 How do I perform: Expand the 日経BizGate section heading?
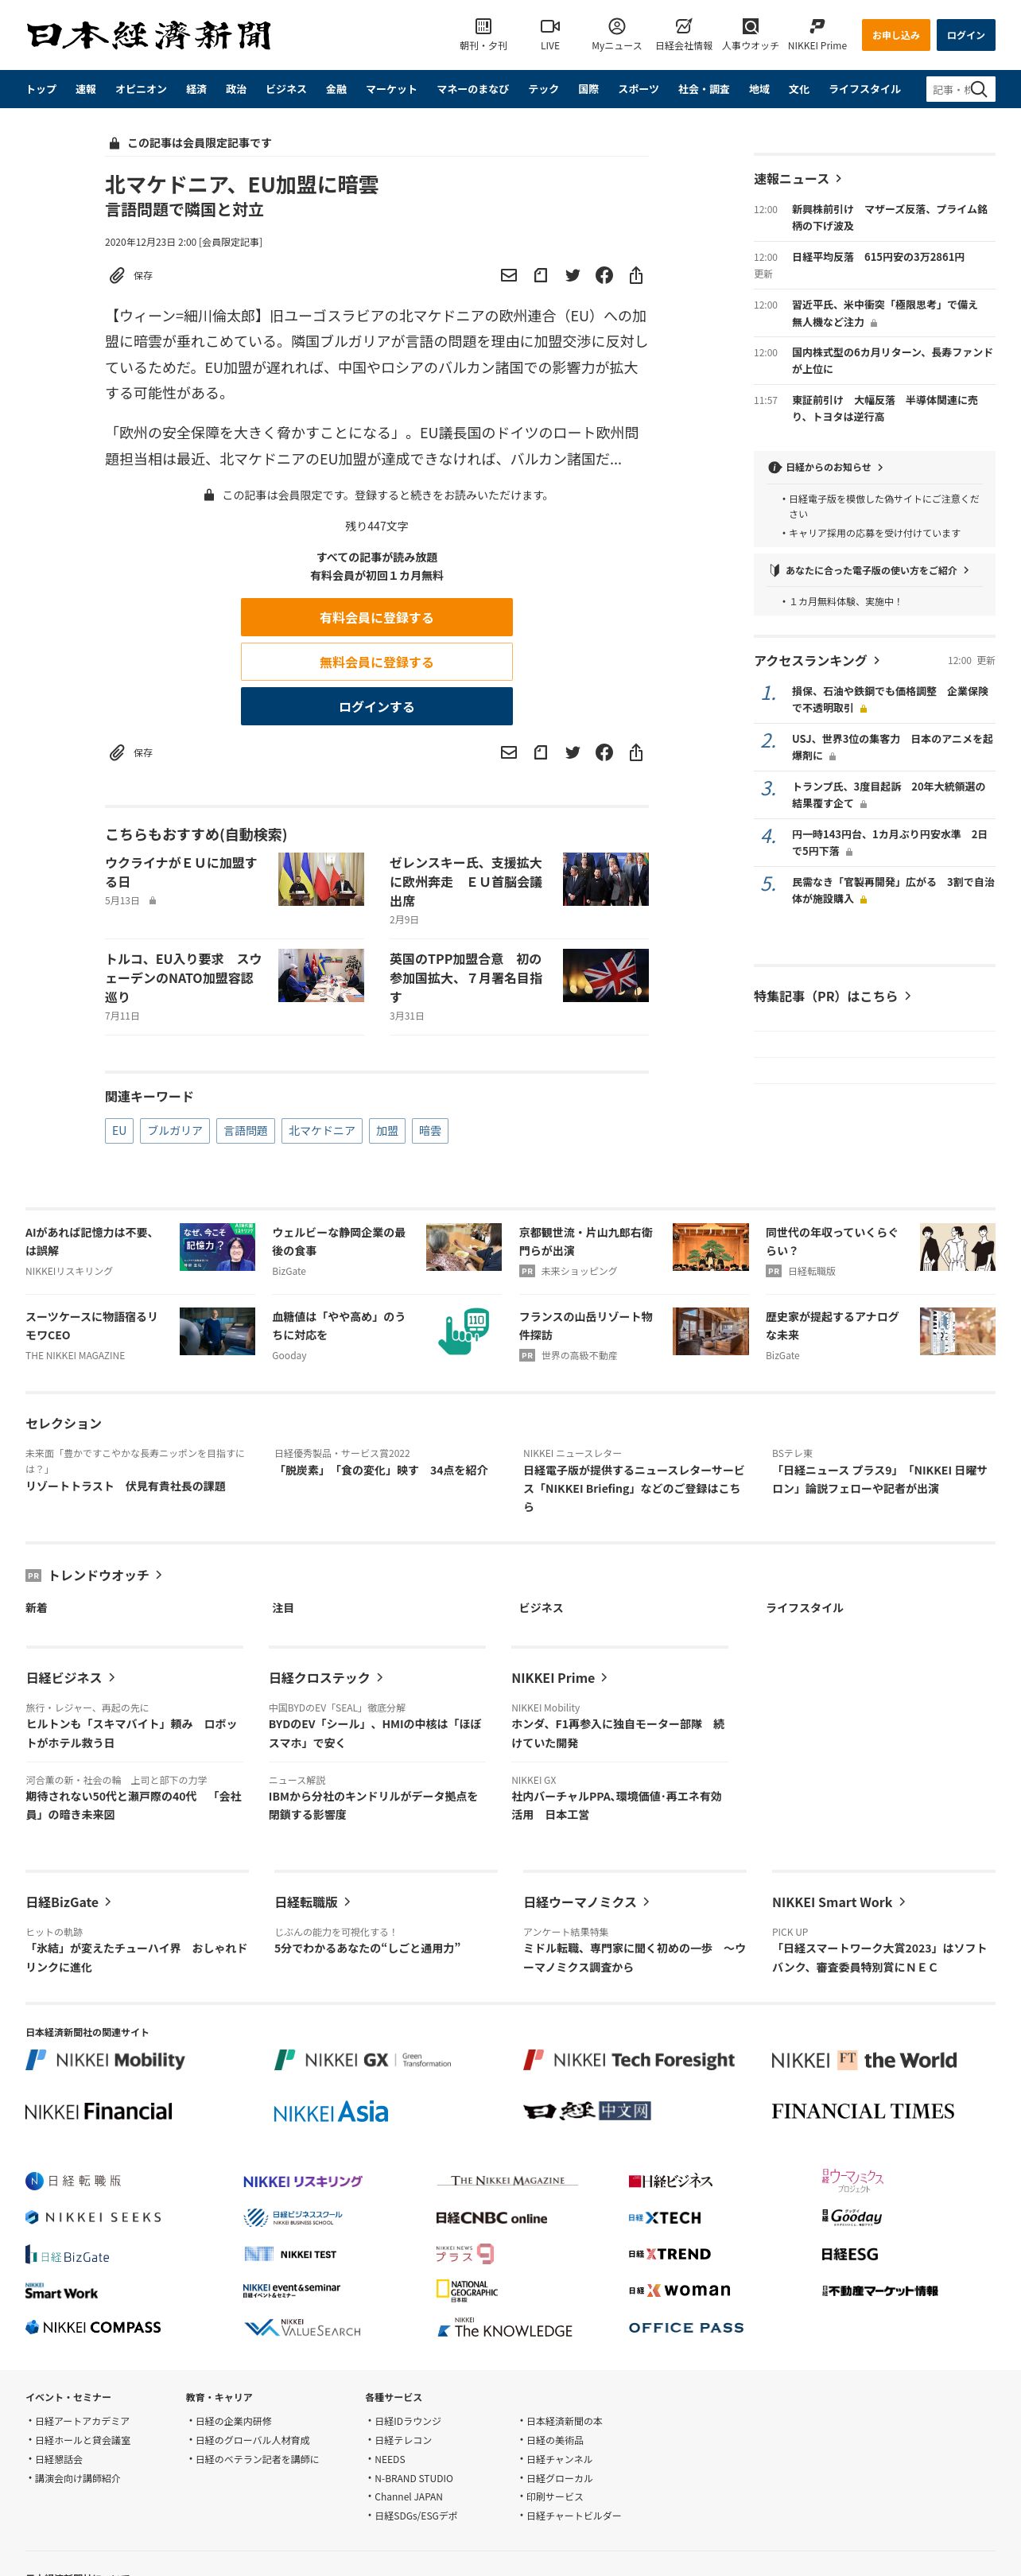click(69, 1902)
